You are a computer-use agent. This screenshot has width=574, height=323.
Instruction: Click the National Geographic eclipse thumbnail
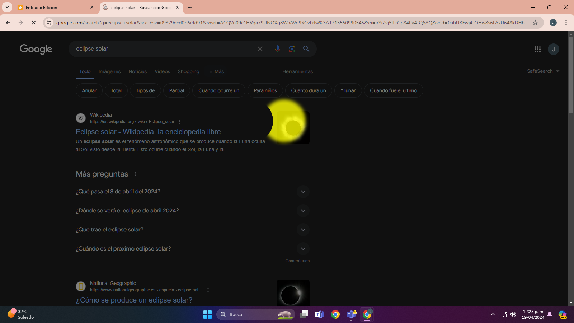[293, 293]
